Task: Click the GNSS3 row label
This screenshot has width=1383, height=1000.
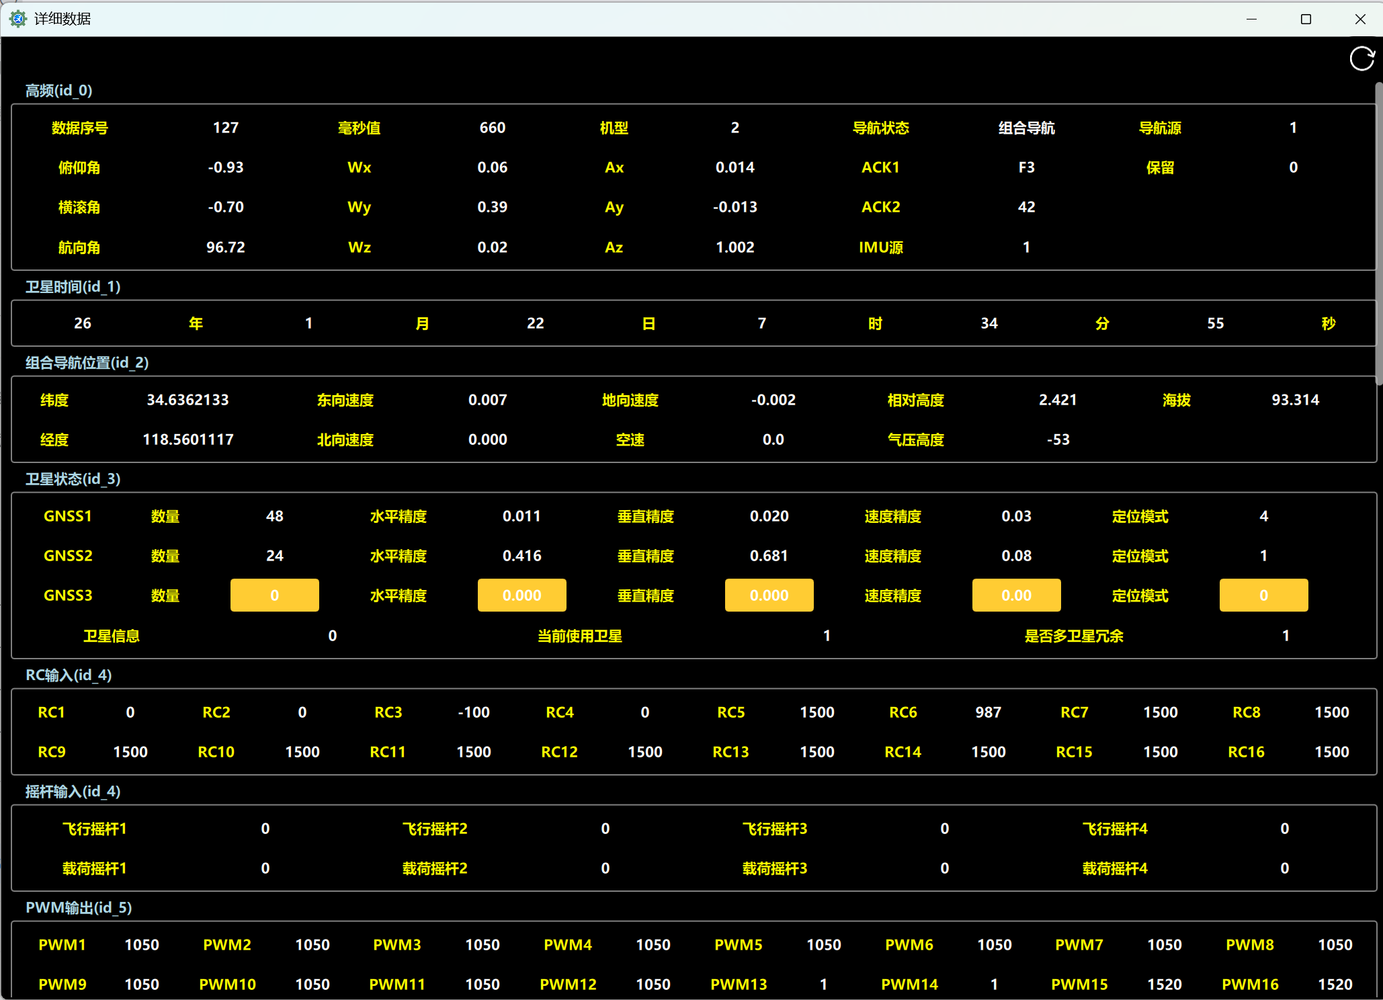Action: [68, 595]
